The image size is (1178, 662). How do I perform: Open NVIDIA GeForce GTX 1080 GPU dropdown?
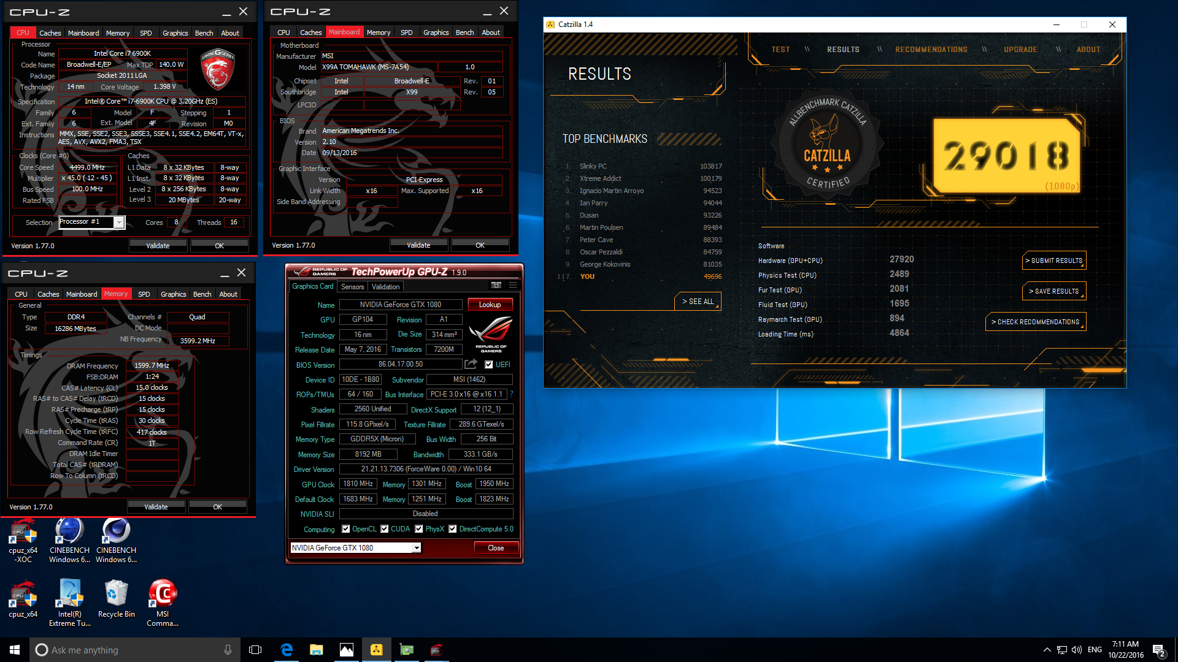356,548
